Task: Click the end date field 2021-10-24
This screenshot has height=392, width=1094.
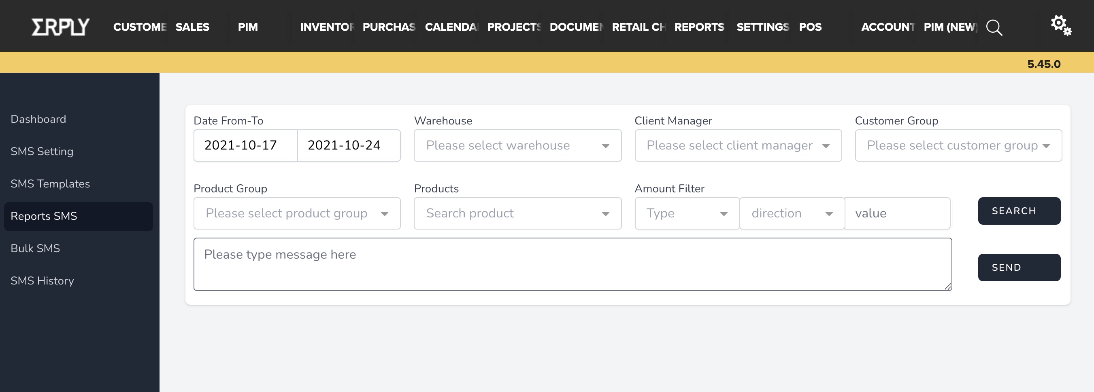Action: (x=348, y=145)
